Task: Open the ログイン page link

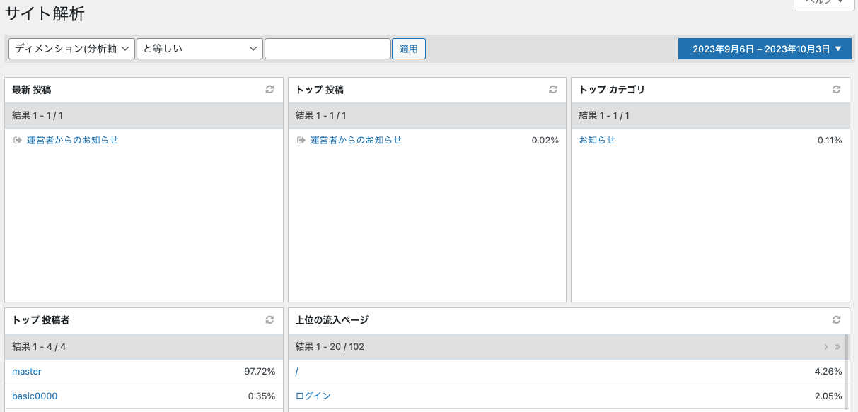Action: point(313,396)
